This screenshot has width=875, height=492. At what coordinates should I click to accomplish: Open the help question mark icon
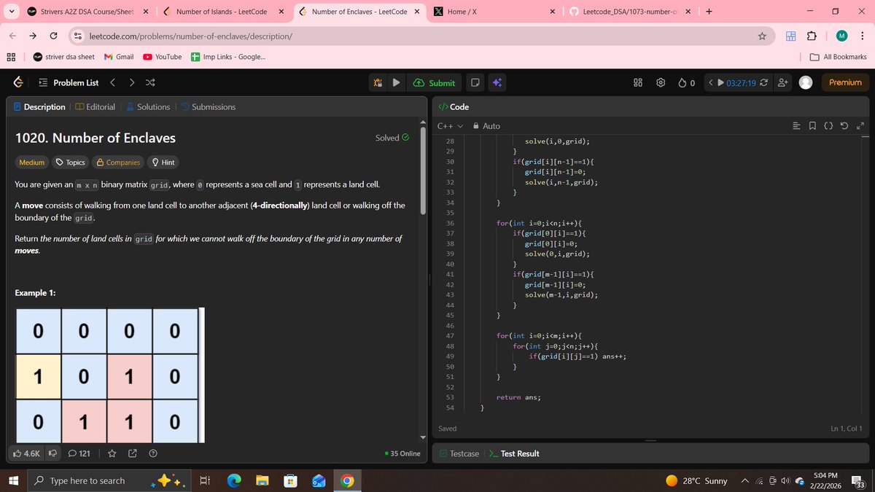(x=153, y=453)
